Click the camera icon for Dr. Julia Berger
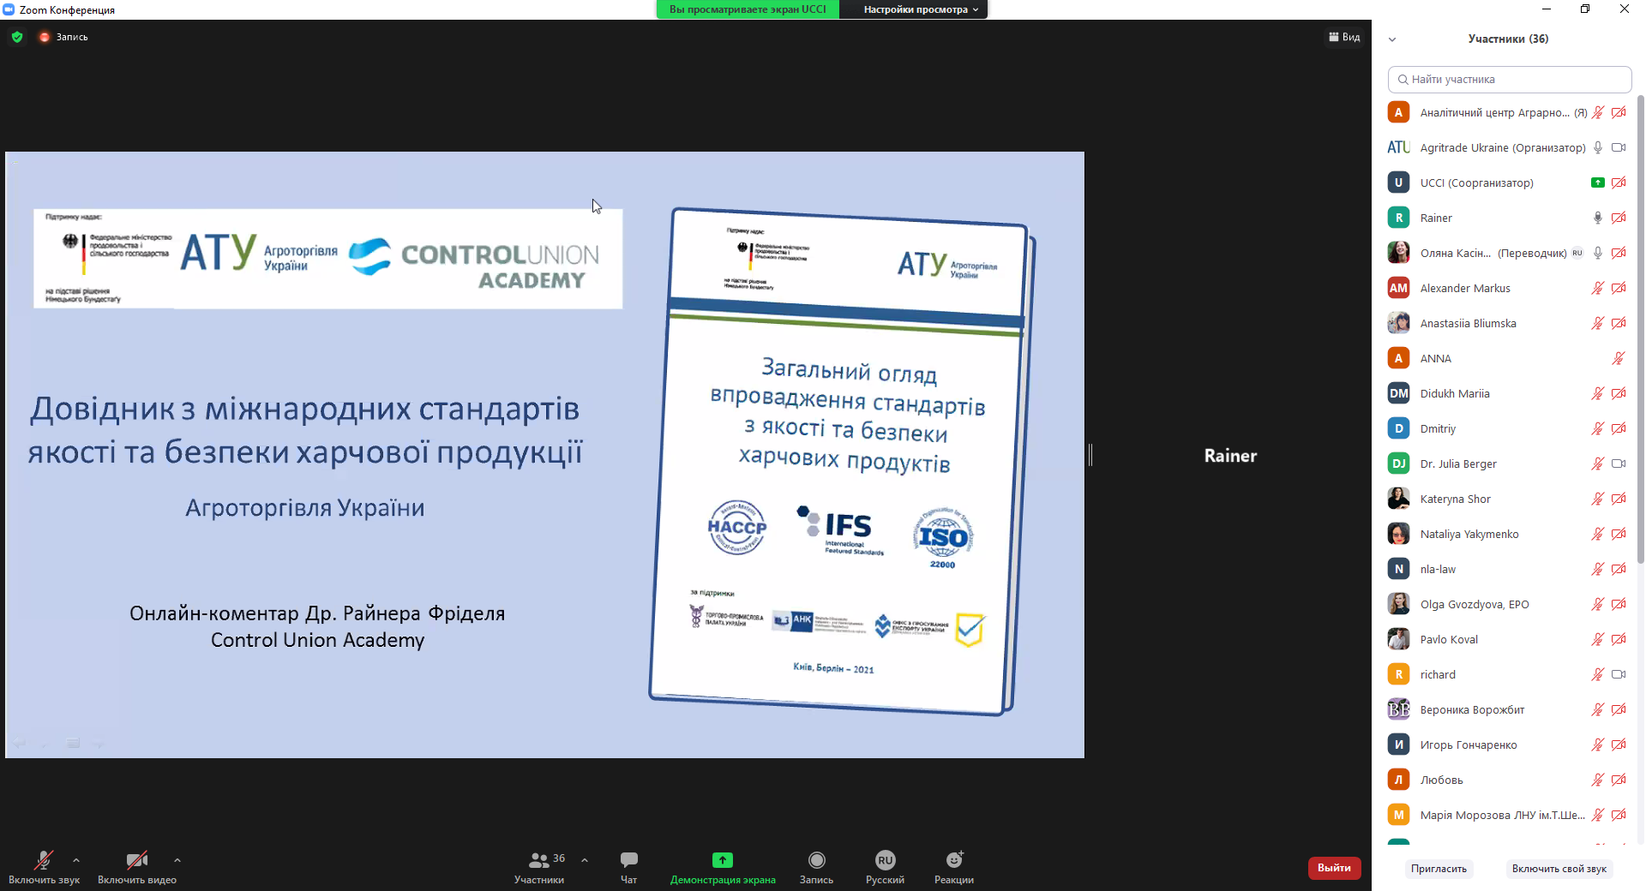1646x891 pixels. 1619,463
